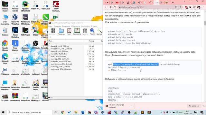This screenshot has width=206, height=115.
Task: Switch to the YouTube tab in Chrome
Action: pos(117,3)
